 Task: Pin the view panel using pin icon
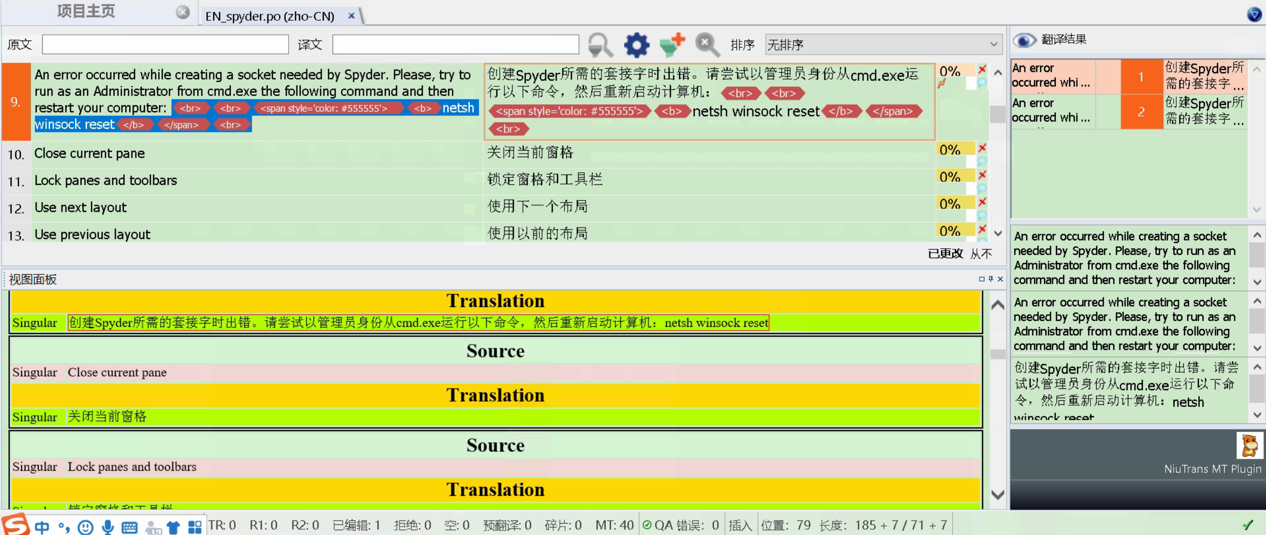[x=991, y=279]
